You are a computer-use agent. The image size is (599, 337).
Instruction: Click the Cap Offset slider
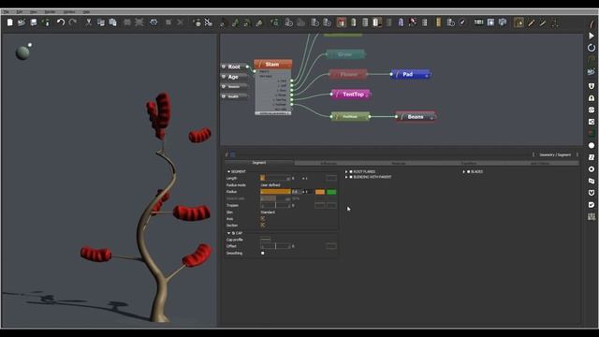275,246
